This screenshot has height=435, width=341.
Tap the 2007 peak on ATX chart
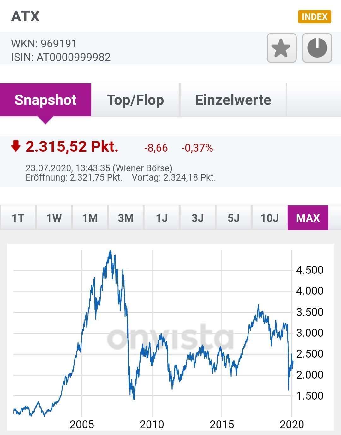coord(110,252)
